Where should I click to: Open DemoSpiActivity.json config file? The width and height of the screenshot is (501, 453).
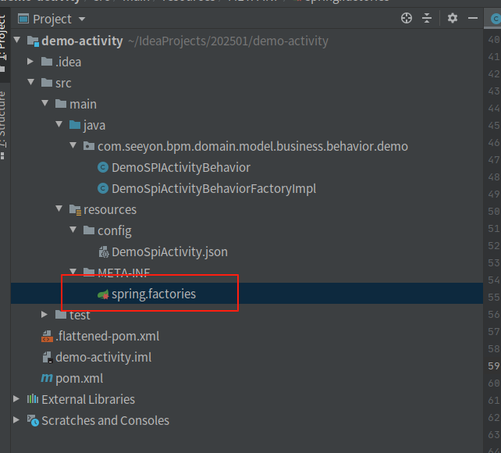point(169,251)
